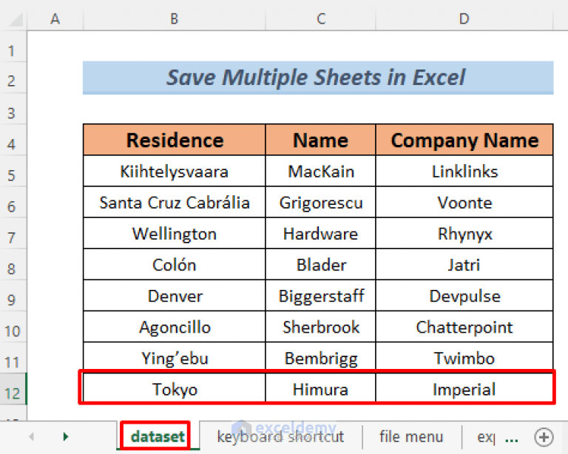The width and height of the screenshot is (568, 454).
Task: Click the Residence header cell
Action: (x=175, y=140)
